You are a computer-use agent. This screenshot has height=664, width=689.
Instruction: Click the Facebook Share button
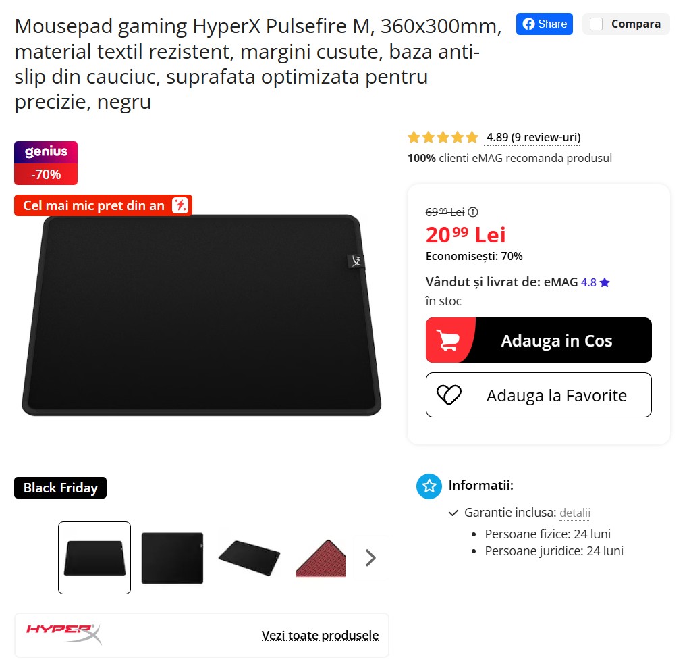pyautogui.click(x=544, y=24)
